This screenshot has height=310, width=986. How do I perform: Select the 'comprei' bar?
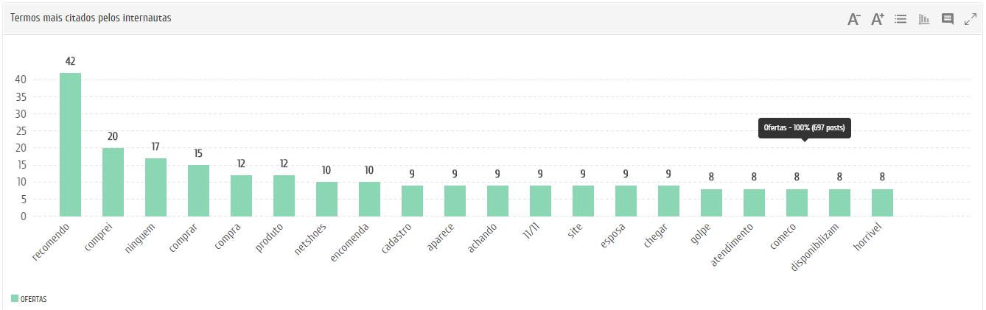pos(113,182)
